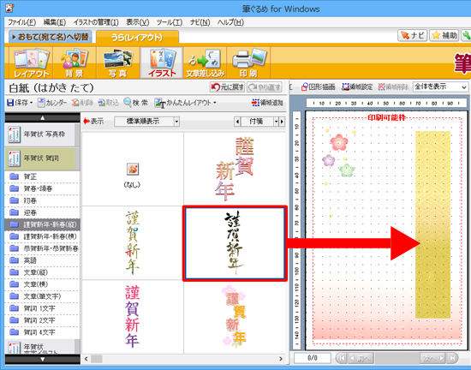This screenshot has width=471, height=370.
Task: Open the 印刷 print tool
Action: tap(248, 63)
